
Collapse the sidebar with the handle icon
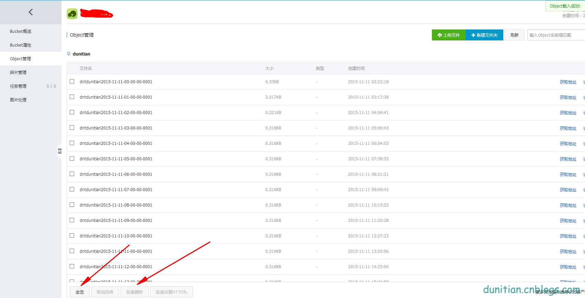click(59, 151)
